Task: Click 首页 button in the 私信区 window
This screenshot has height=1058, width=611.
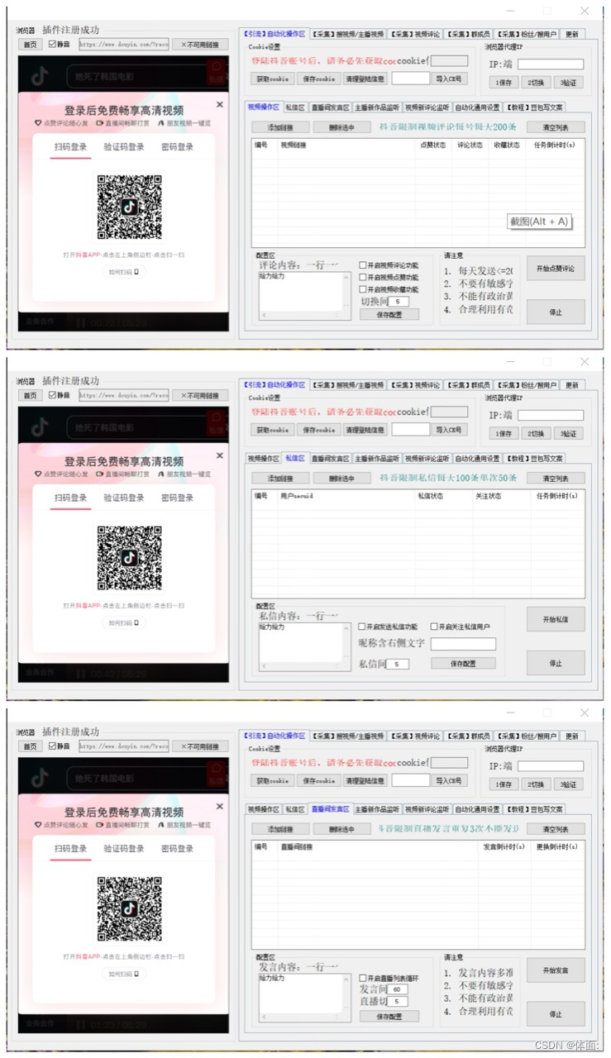Action: point(30,395)
